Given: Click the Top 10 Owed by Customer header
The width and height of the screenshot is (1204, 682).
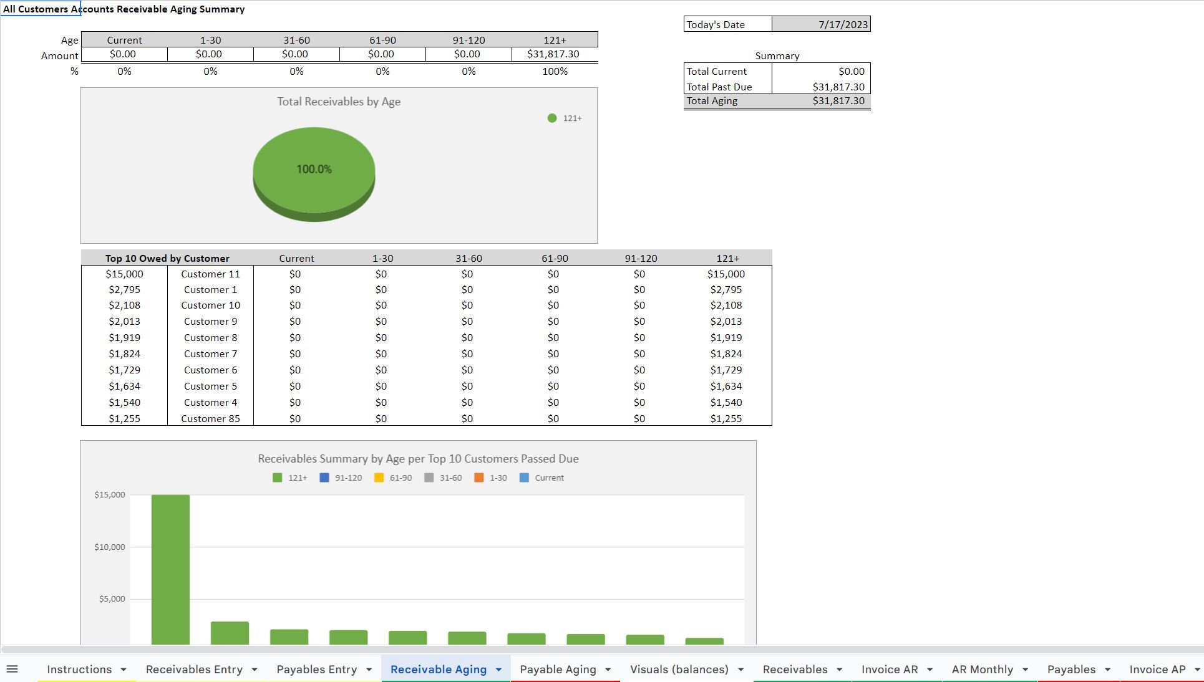Looking at the screenshot, I should pyautogui.click(x=167, y=258).
